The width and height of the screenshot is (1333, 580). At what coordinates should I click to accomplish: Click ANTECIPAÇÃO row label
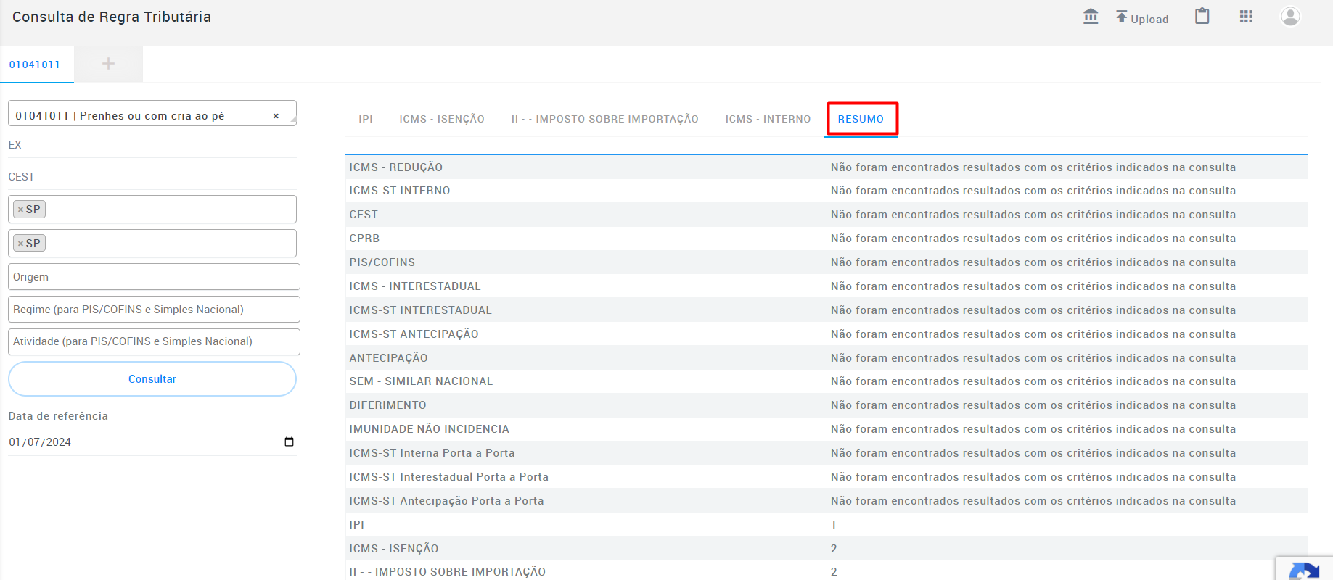click(x=389, y=358)
